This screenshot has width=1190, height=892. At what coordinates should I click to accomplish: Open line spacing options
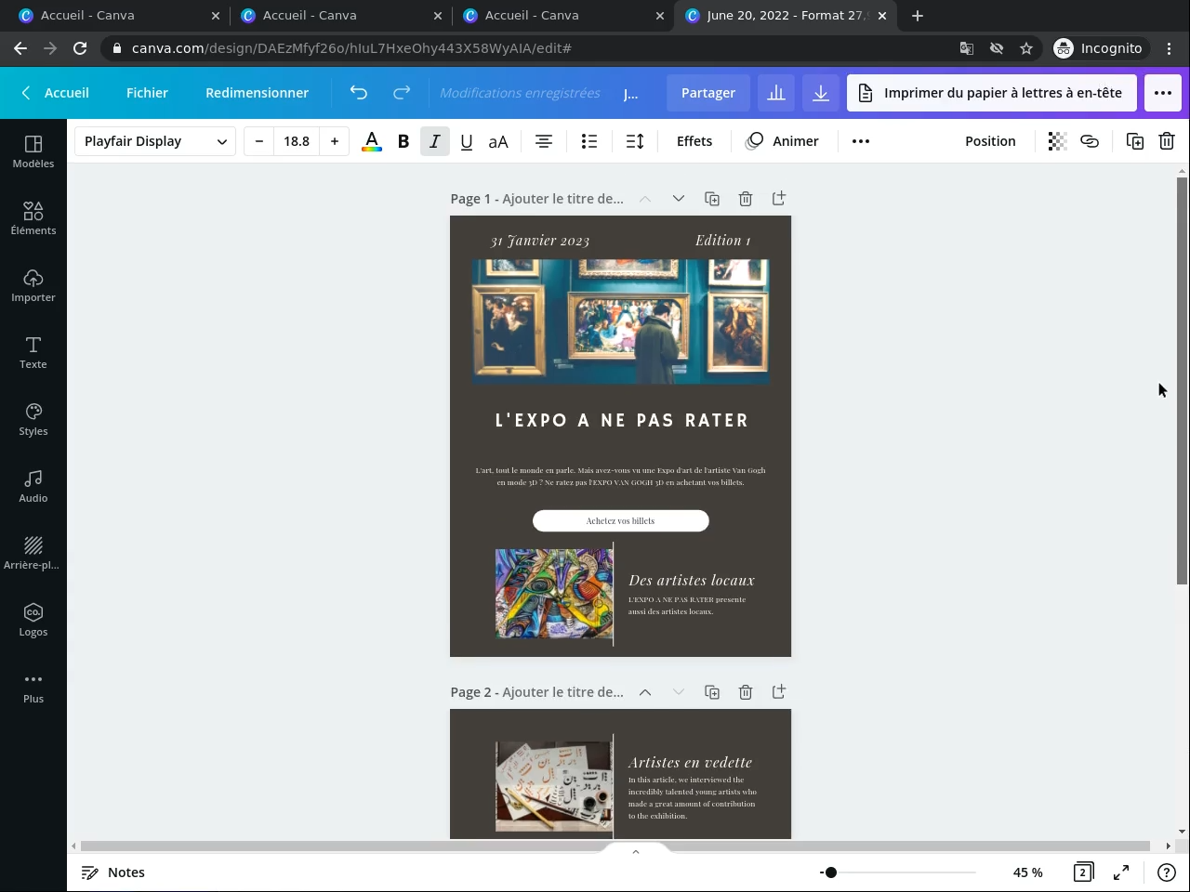tap(635, 141)
